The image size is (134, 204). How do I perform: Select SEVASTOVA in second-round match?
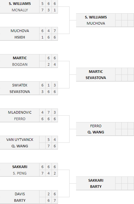(x=96, y=78)
